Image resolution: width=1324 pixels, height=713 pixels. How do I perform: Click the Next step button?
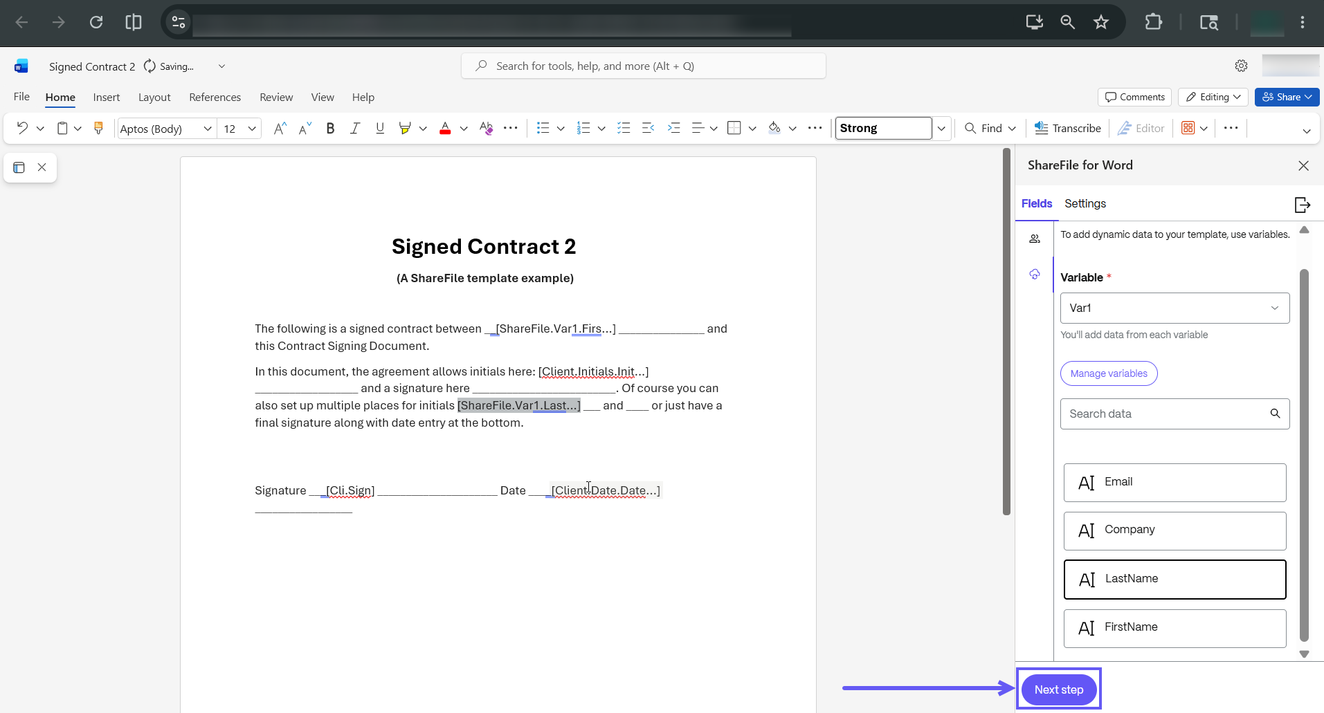click(1059, 689)
